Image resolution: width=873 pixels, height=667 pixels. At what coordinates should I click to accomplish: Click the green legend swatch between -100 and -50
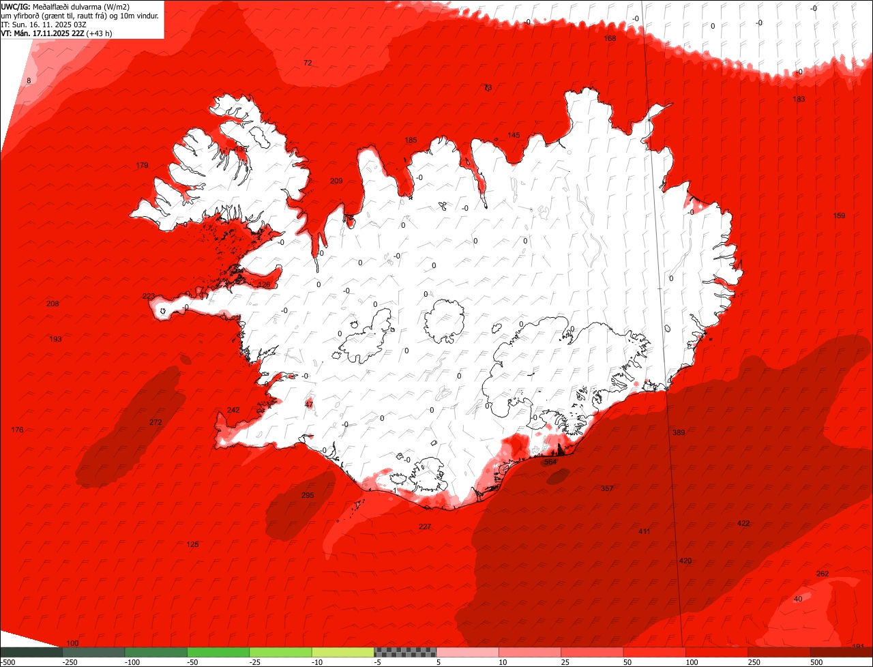click(156, 651)
